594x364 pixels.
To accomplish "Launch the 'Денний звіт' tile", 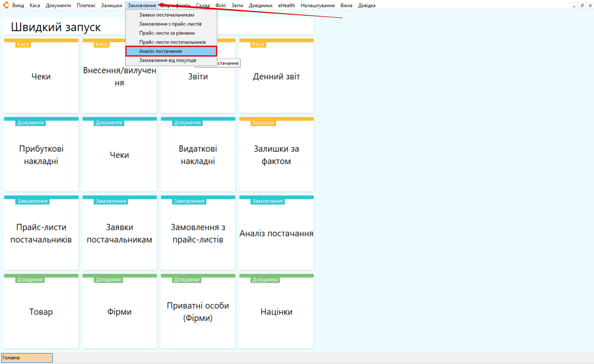I will [x=276, y=76].
